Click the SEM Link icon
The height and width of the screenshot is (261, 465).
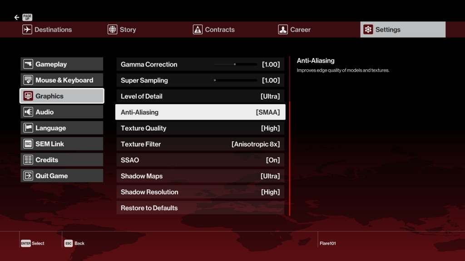point(28,144)
